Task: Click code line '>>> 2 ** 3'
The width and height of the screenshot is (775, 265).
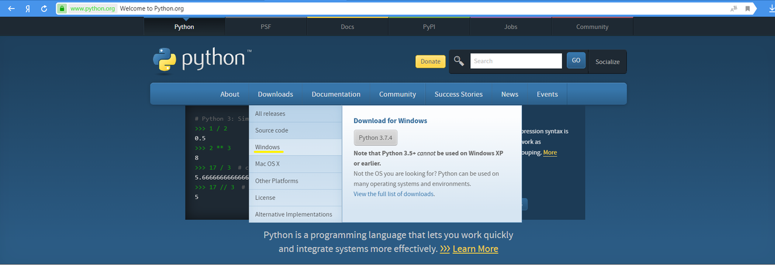Action: [212, 148]
